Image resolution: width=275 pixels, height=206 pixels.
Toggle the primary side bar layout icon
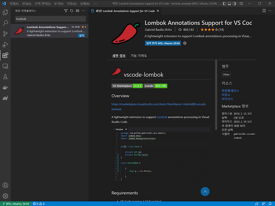[224, 4]
